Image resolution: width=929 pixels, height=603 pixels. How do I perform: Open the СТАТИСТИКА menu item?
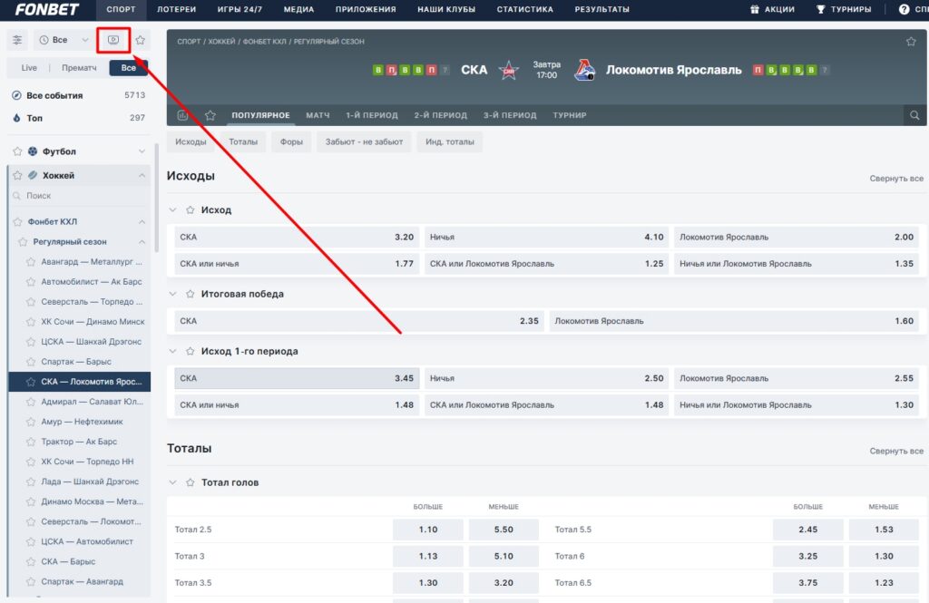tap(524, 9)
